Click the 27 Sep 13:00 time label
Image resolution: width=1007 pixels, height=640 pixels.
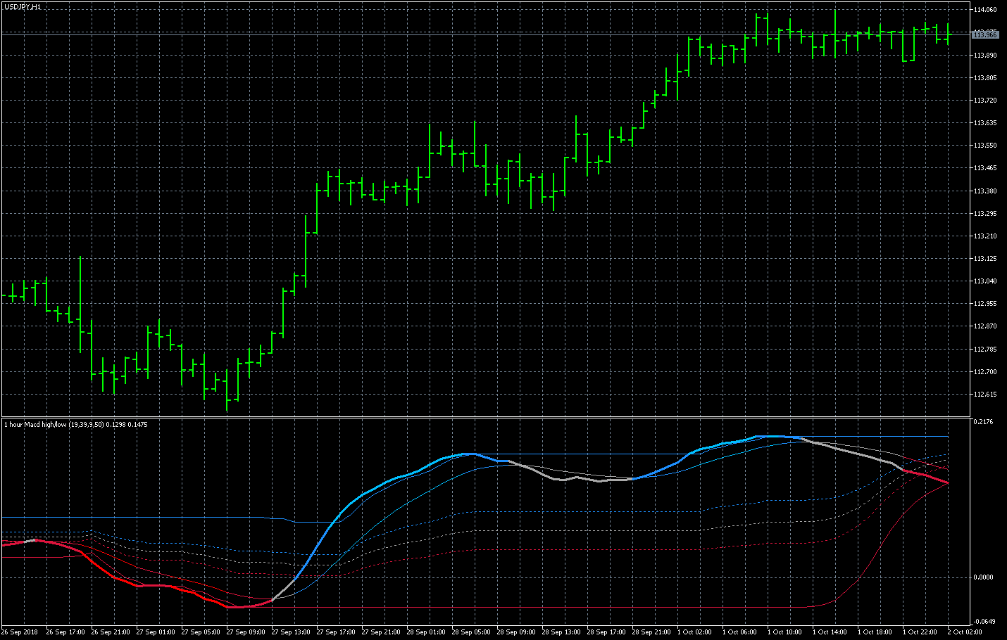291,632
